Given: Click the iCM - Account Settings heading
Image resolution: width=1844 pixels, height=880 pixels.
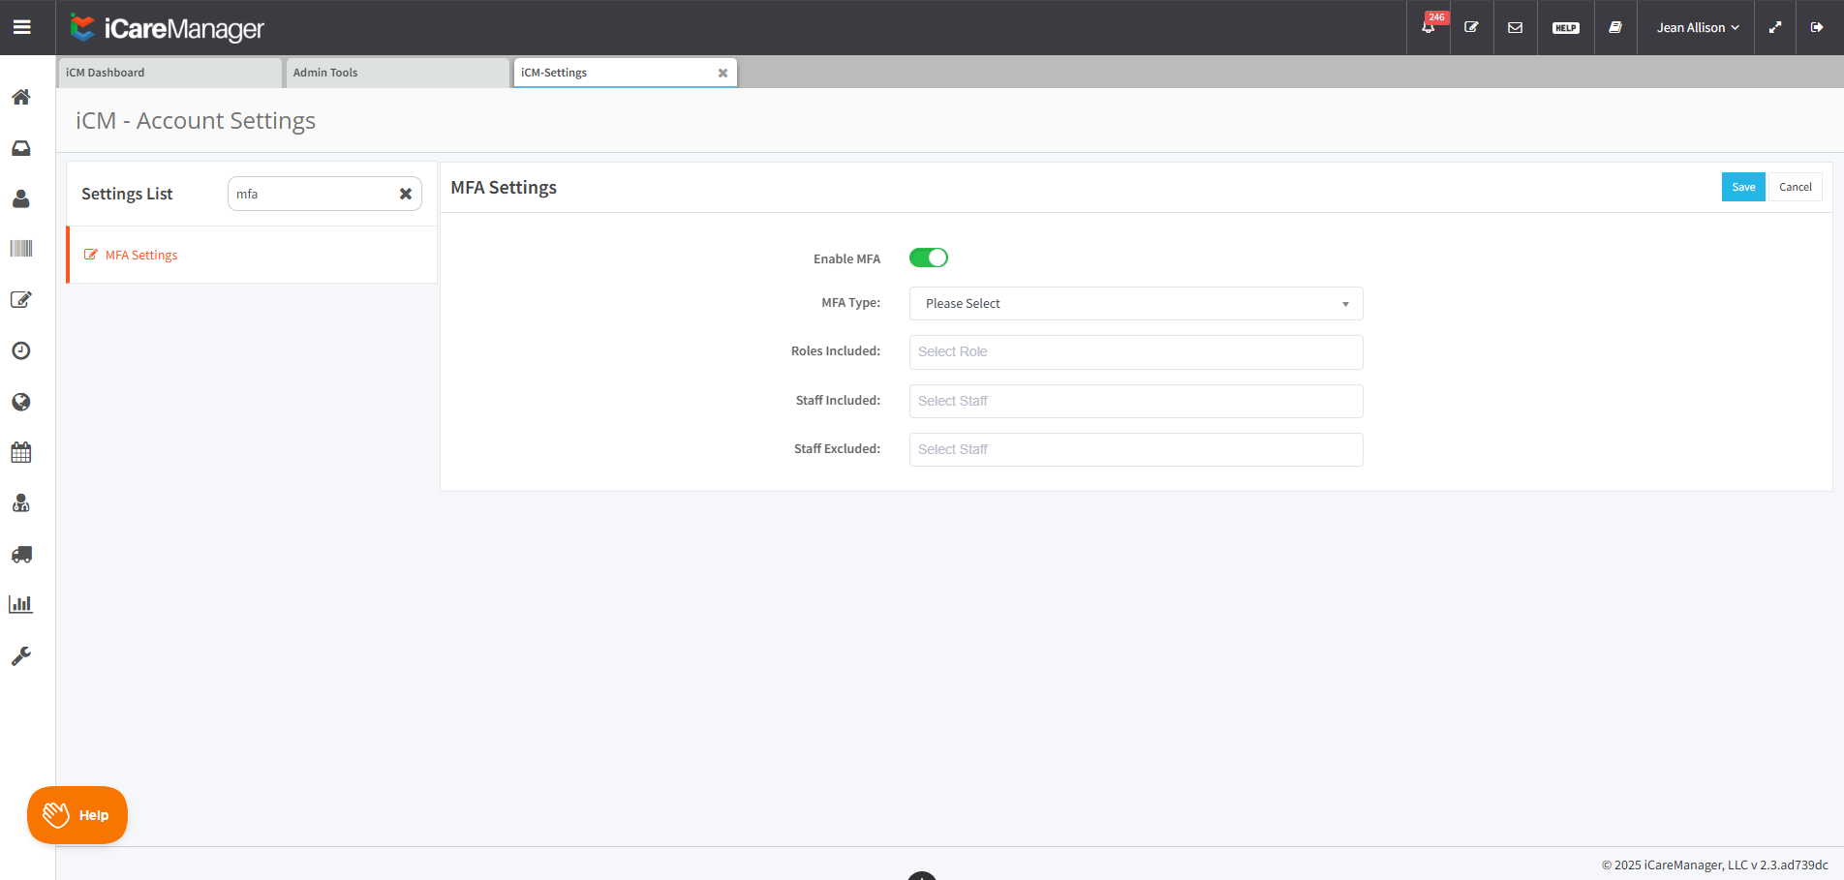Looking at the screenshot, I should click(x=196, y=121).
